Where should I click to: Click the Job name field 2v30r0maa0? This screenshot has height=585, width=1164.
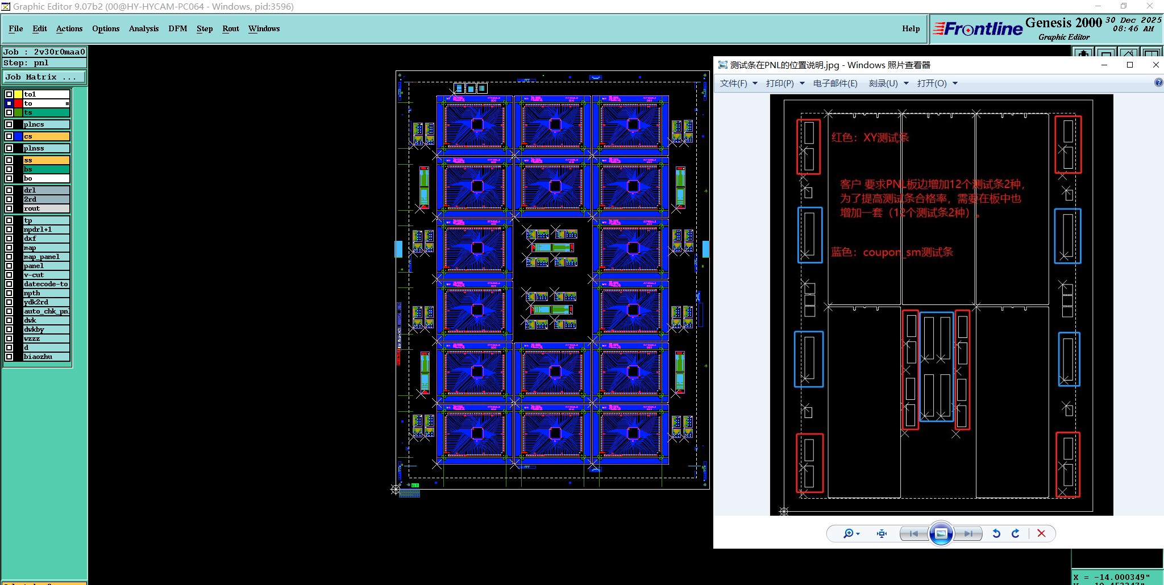tap(44, 52)
